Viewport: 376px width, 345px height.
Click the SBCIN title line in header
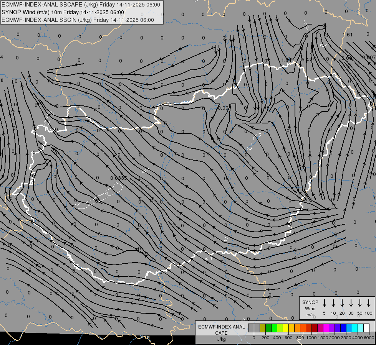78,20
